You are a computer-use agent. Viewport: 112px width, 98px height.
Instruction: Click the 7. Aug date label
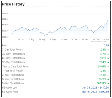31,40
